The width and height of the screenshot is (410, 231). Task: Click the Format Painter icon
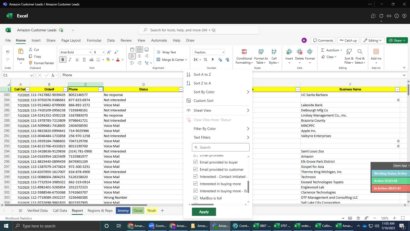coord(30,63)
